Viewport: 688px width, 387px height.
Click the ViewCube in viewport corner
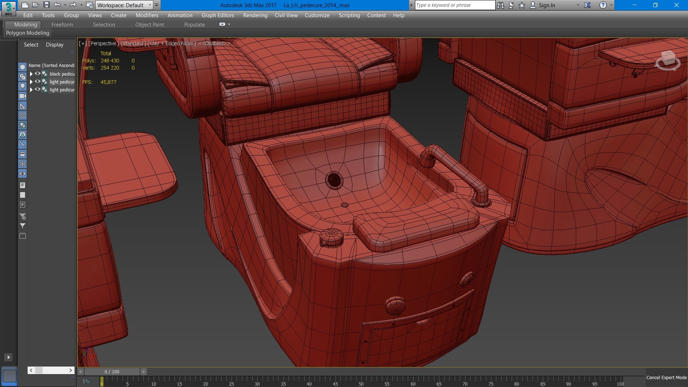click(x=668, y=60)
